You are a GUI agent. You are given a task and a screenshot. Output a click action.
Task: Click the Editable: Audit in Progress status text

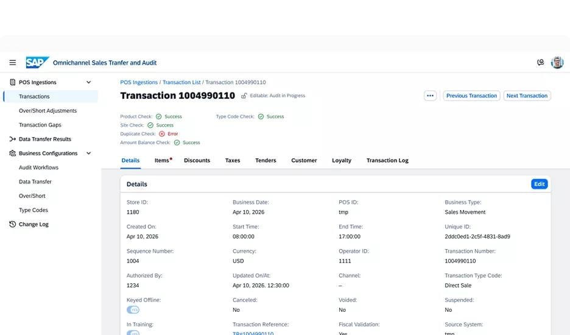[277, 96]
